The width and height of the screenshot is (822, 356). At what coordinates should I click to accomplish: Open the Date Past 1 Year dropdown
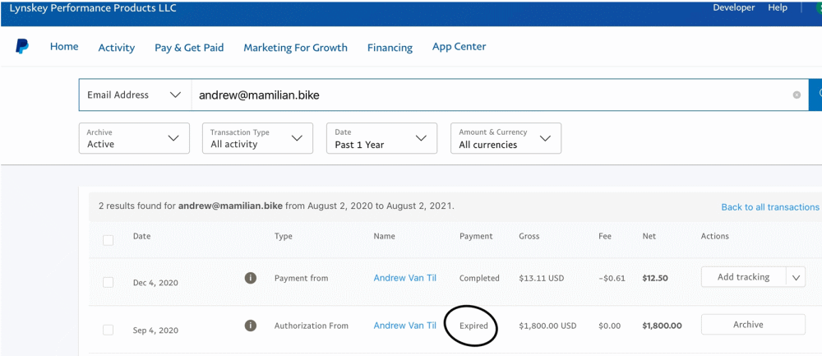(x=381, y=138)
